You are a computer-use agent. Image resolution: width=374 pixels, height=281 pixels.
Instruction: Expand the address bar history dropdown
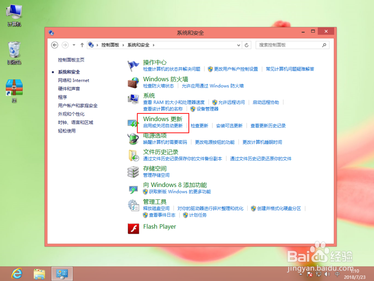click(x=239, y=45)
